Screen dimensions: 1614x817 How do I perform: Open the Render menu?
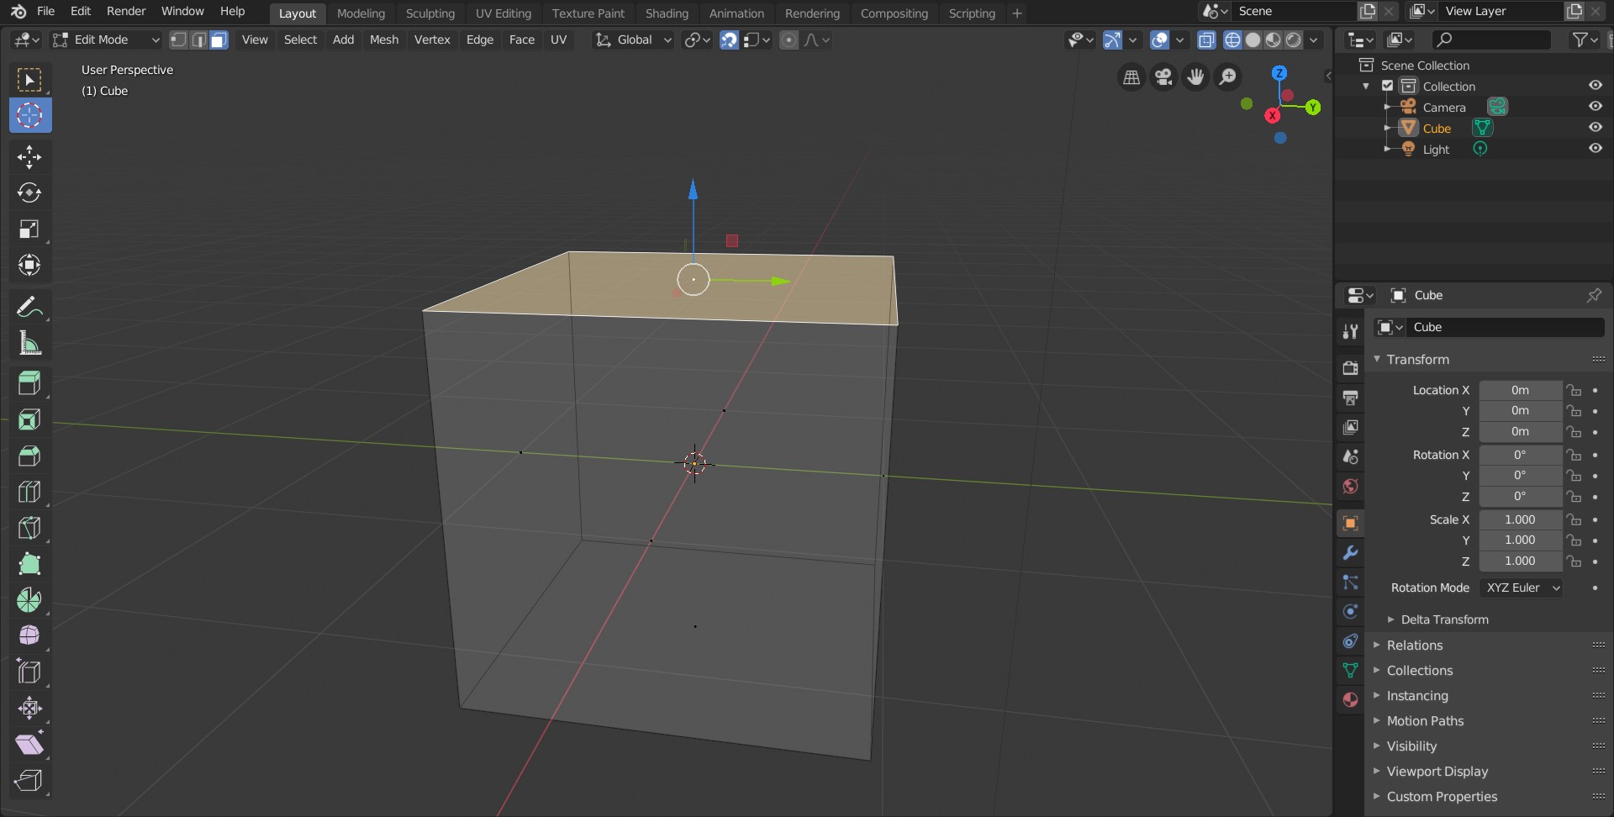pyautogui.click(x=126, y=11)
